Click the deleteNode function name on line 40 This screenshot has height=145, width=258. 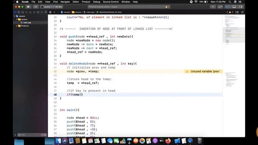point(77,64)
